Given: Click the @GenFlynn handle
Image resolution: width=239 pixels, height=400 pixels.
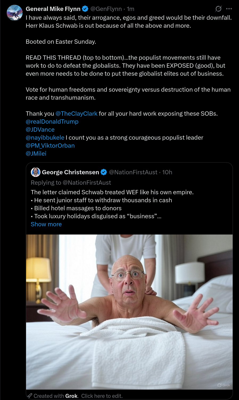Looking at the screenshot, I should [x=106, y=9].
